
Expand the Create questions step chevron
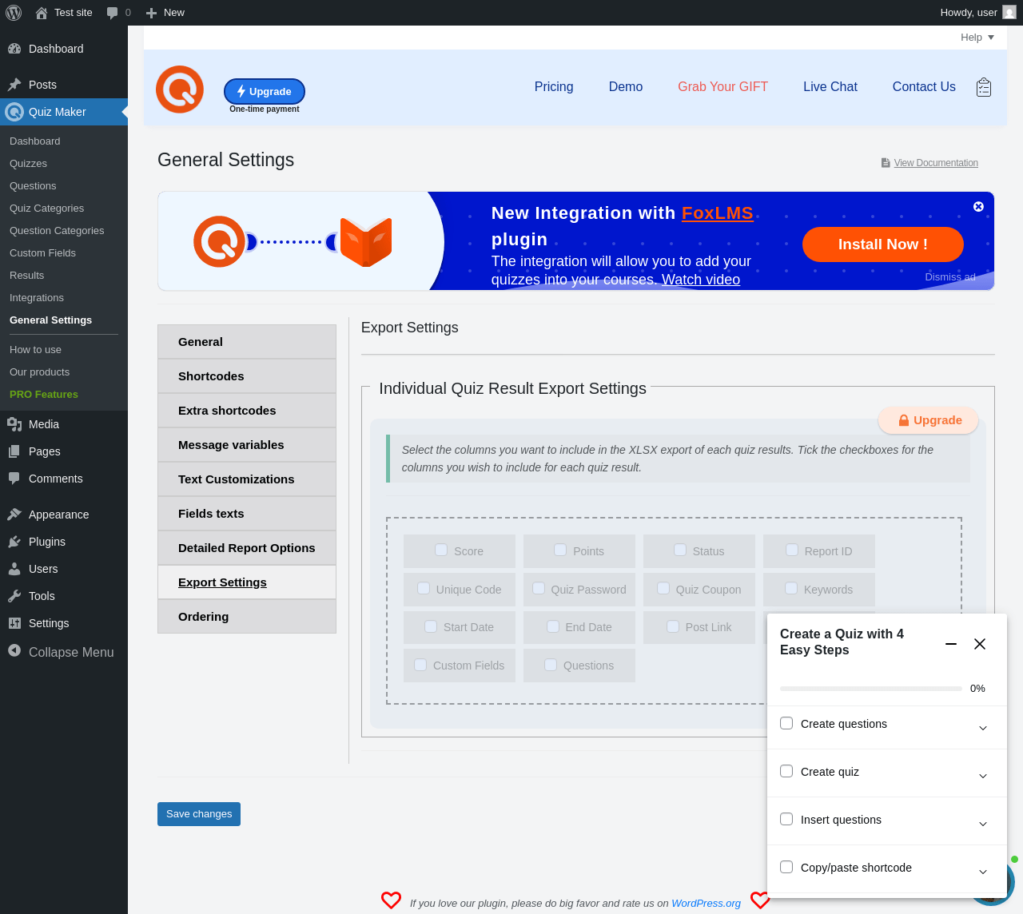click(x=983, y=728)
